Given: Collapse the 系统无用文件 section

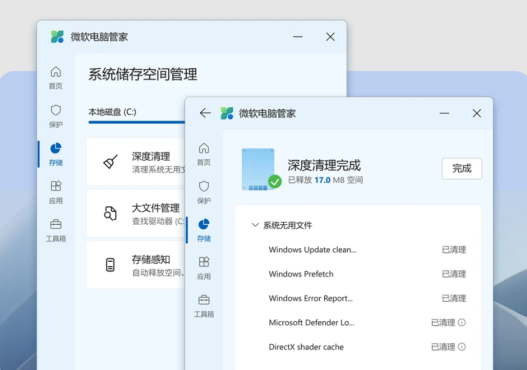Looking at the screenshot, I should [255, 225].
